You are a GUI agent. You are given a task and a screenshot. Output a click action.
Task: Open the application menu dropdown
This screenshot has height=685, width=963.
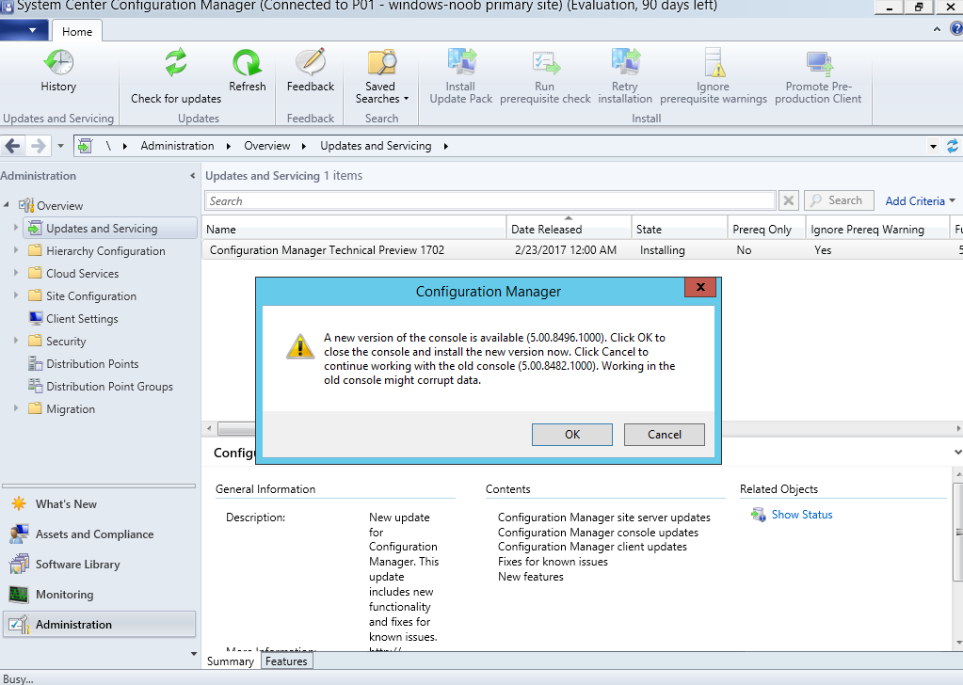24,30
